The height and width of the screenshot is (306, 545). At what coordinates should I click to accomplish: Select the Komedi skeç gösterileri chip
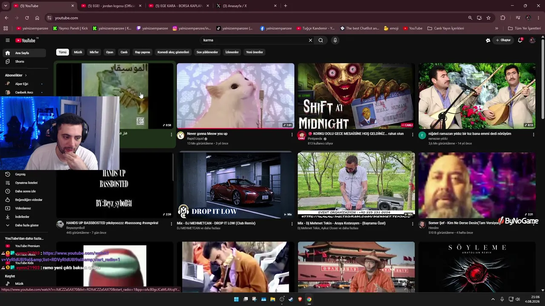tap(173, 52)
